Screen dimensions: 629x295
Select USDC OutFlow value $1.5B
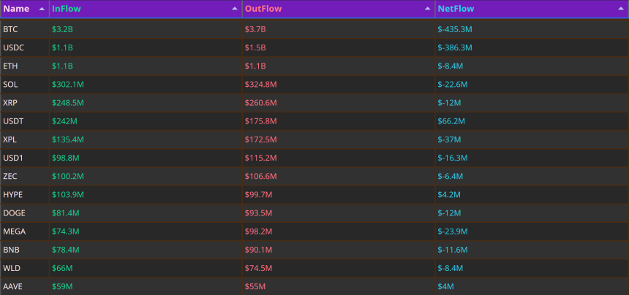[255, 47]
